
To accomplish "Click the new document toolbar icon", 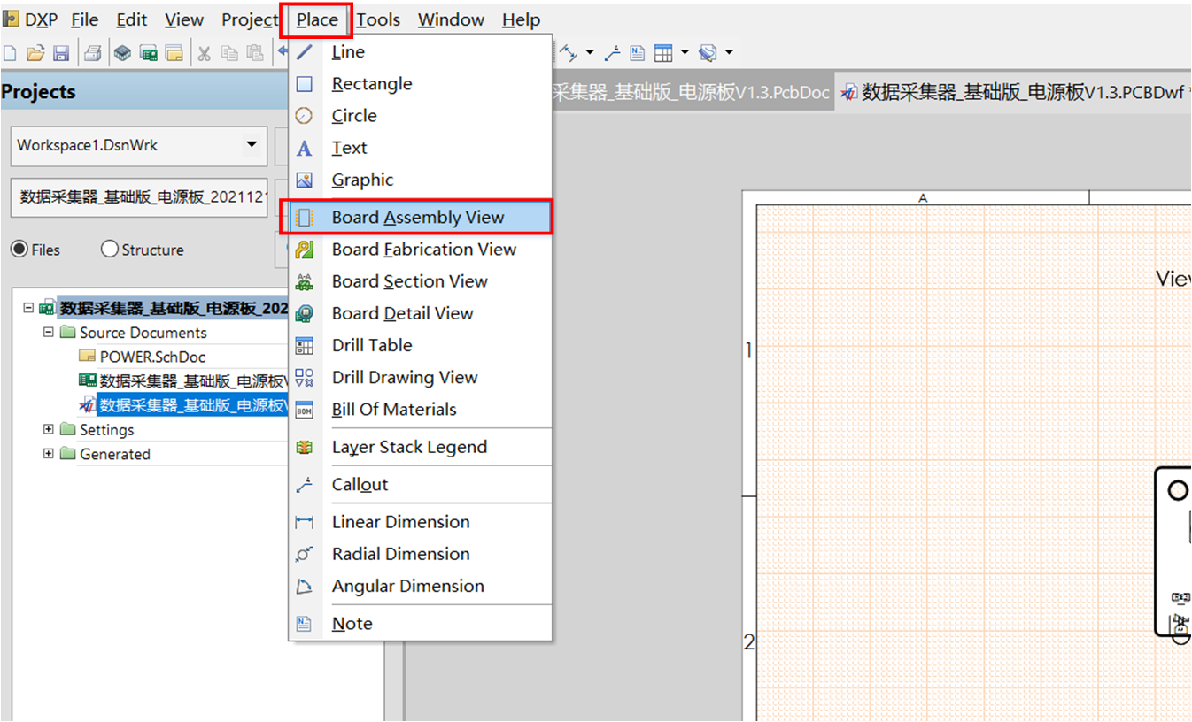I will pos(11,54).
